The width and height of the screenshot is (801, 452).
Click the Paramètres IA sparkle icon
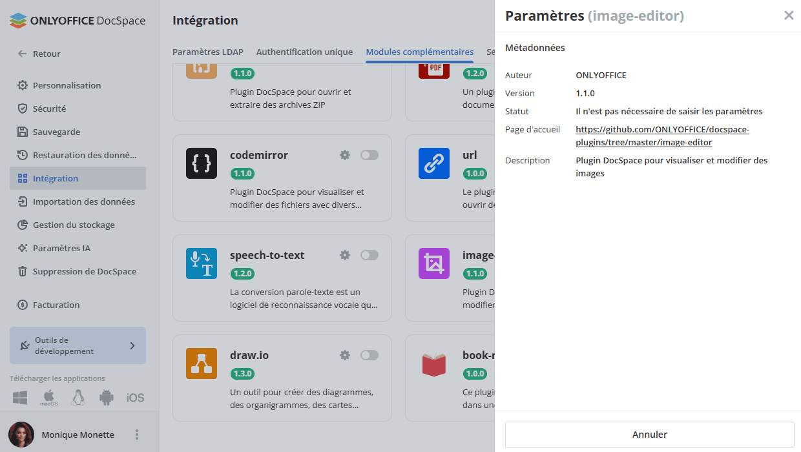coord(23,248)
